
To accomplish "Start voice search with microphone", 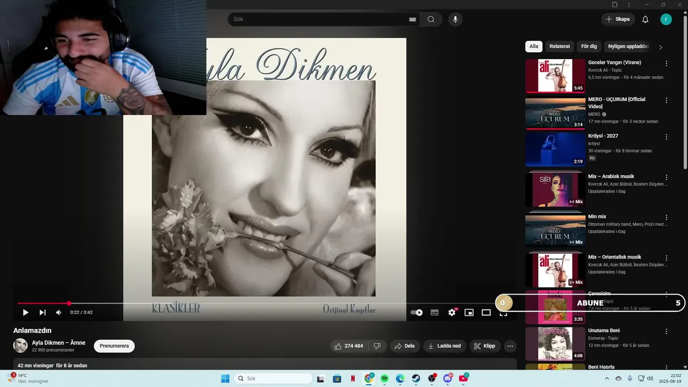I will 455,19.
